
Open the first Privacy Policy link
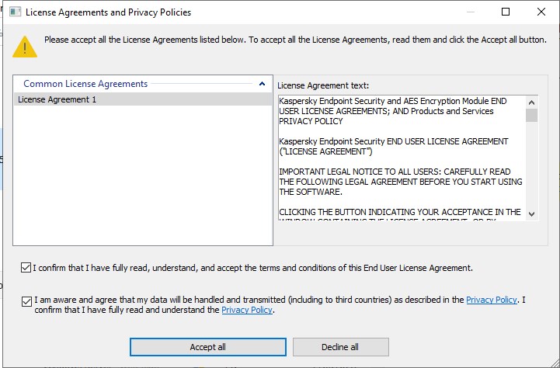[491, 300]
